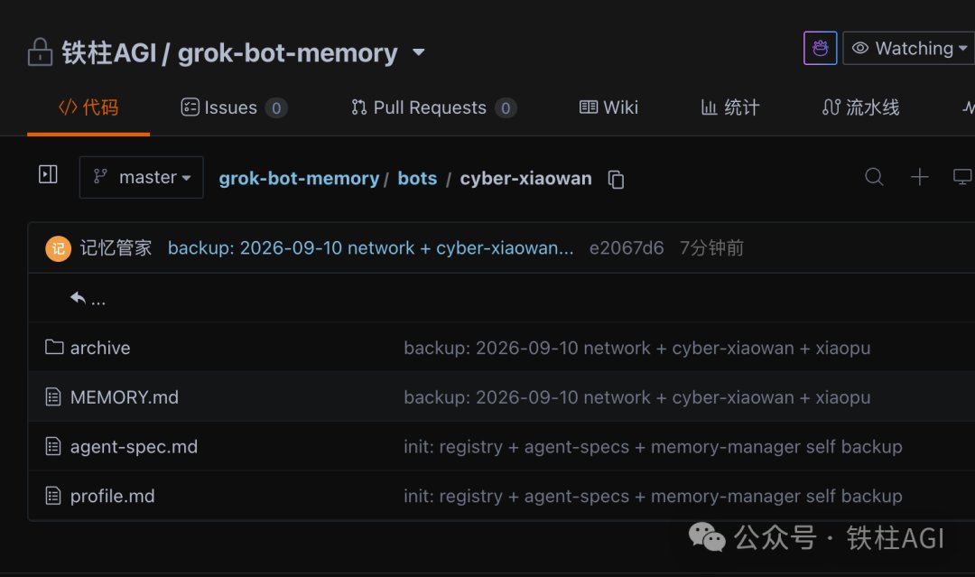Click the plus icon to add file

pyautogui.click(x=920, y=177)
